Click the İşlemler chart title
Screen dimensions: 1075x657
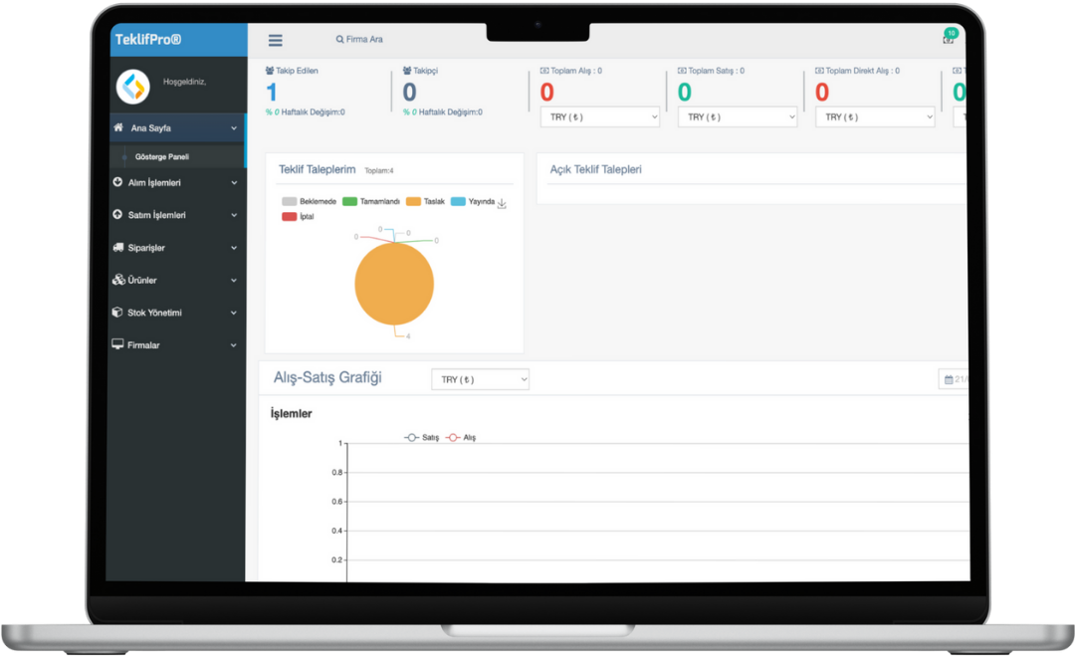coord(291,413)
